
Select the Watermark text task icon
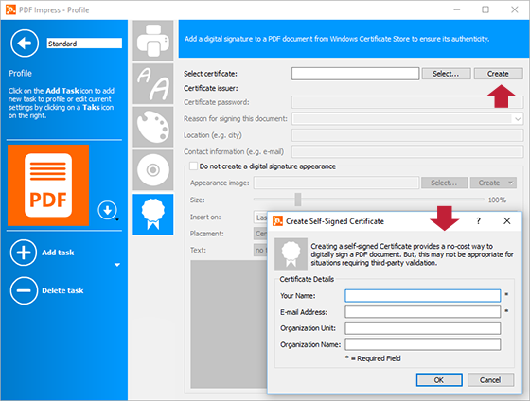(x=153, y=84)
